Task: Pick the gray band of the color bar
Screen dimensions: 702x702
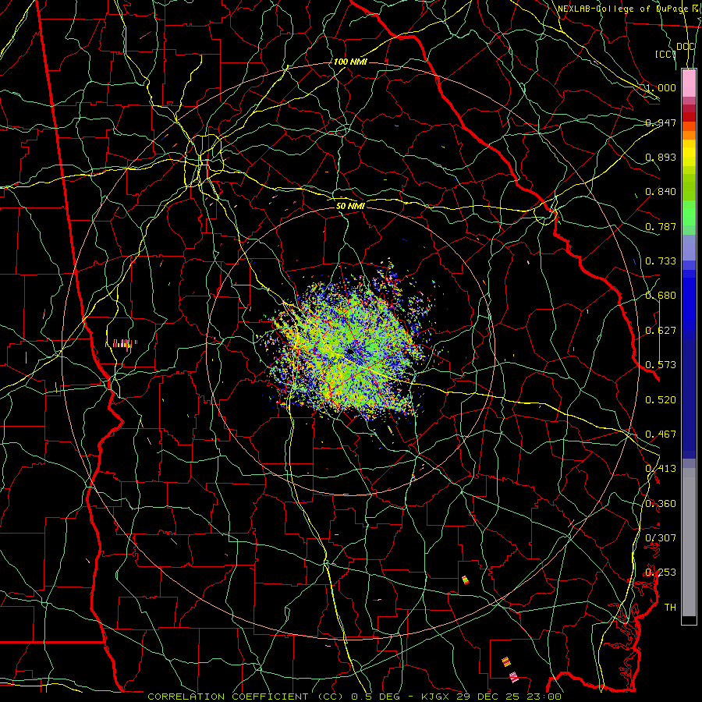Action: 689,542
